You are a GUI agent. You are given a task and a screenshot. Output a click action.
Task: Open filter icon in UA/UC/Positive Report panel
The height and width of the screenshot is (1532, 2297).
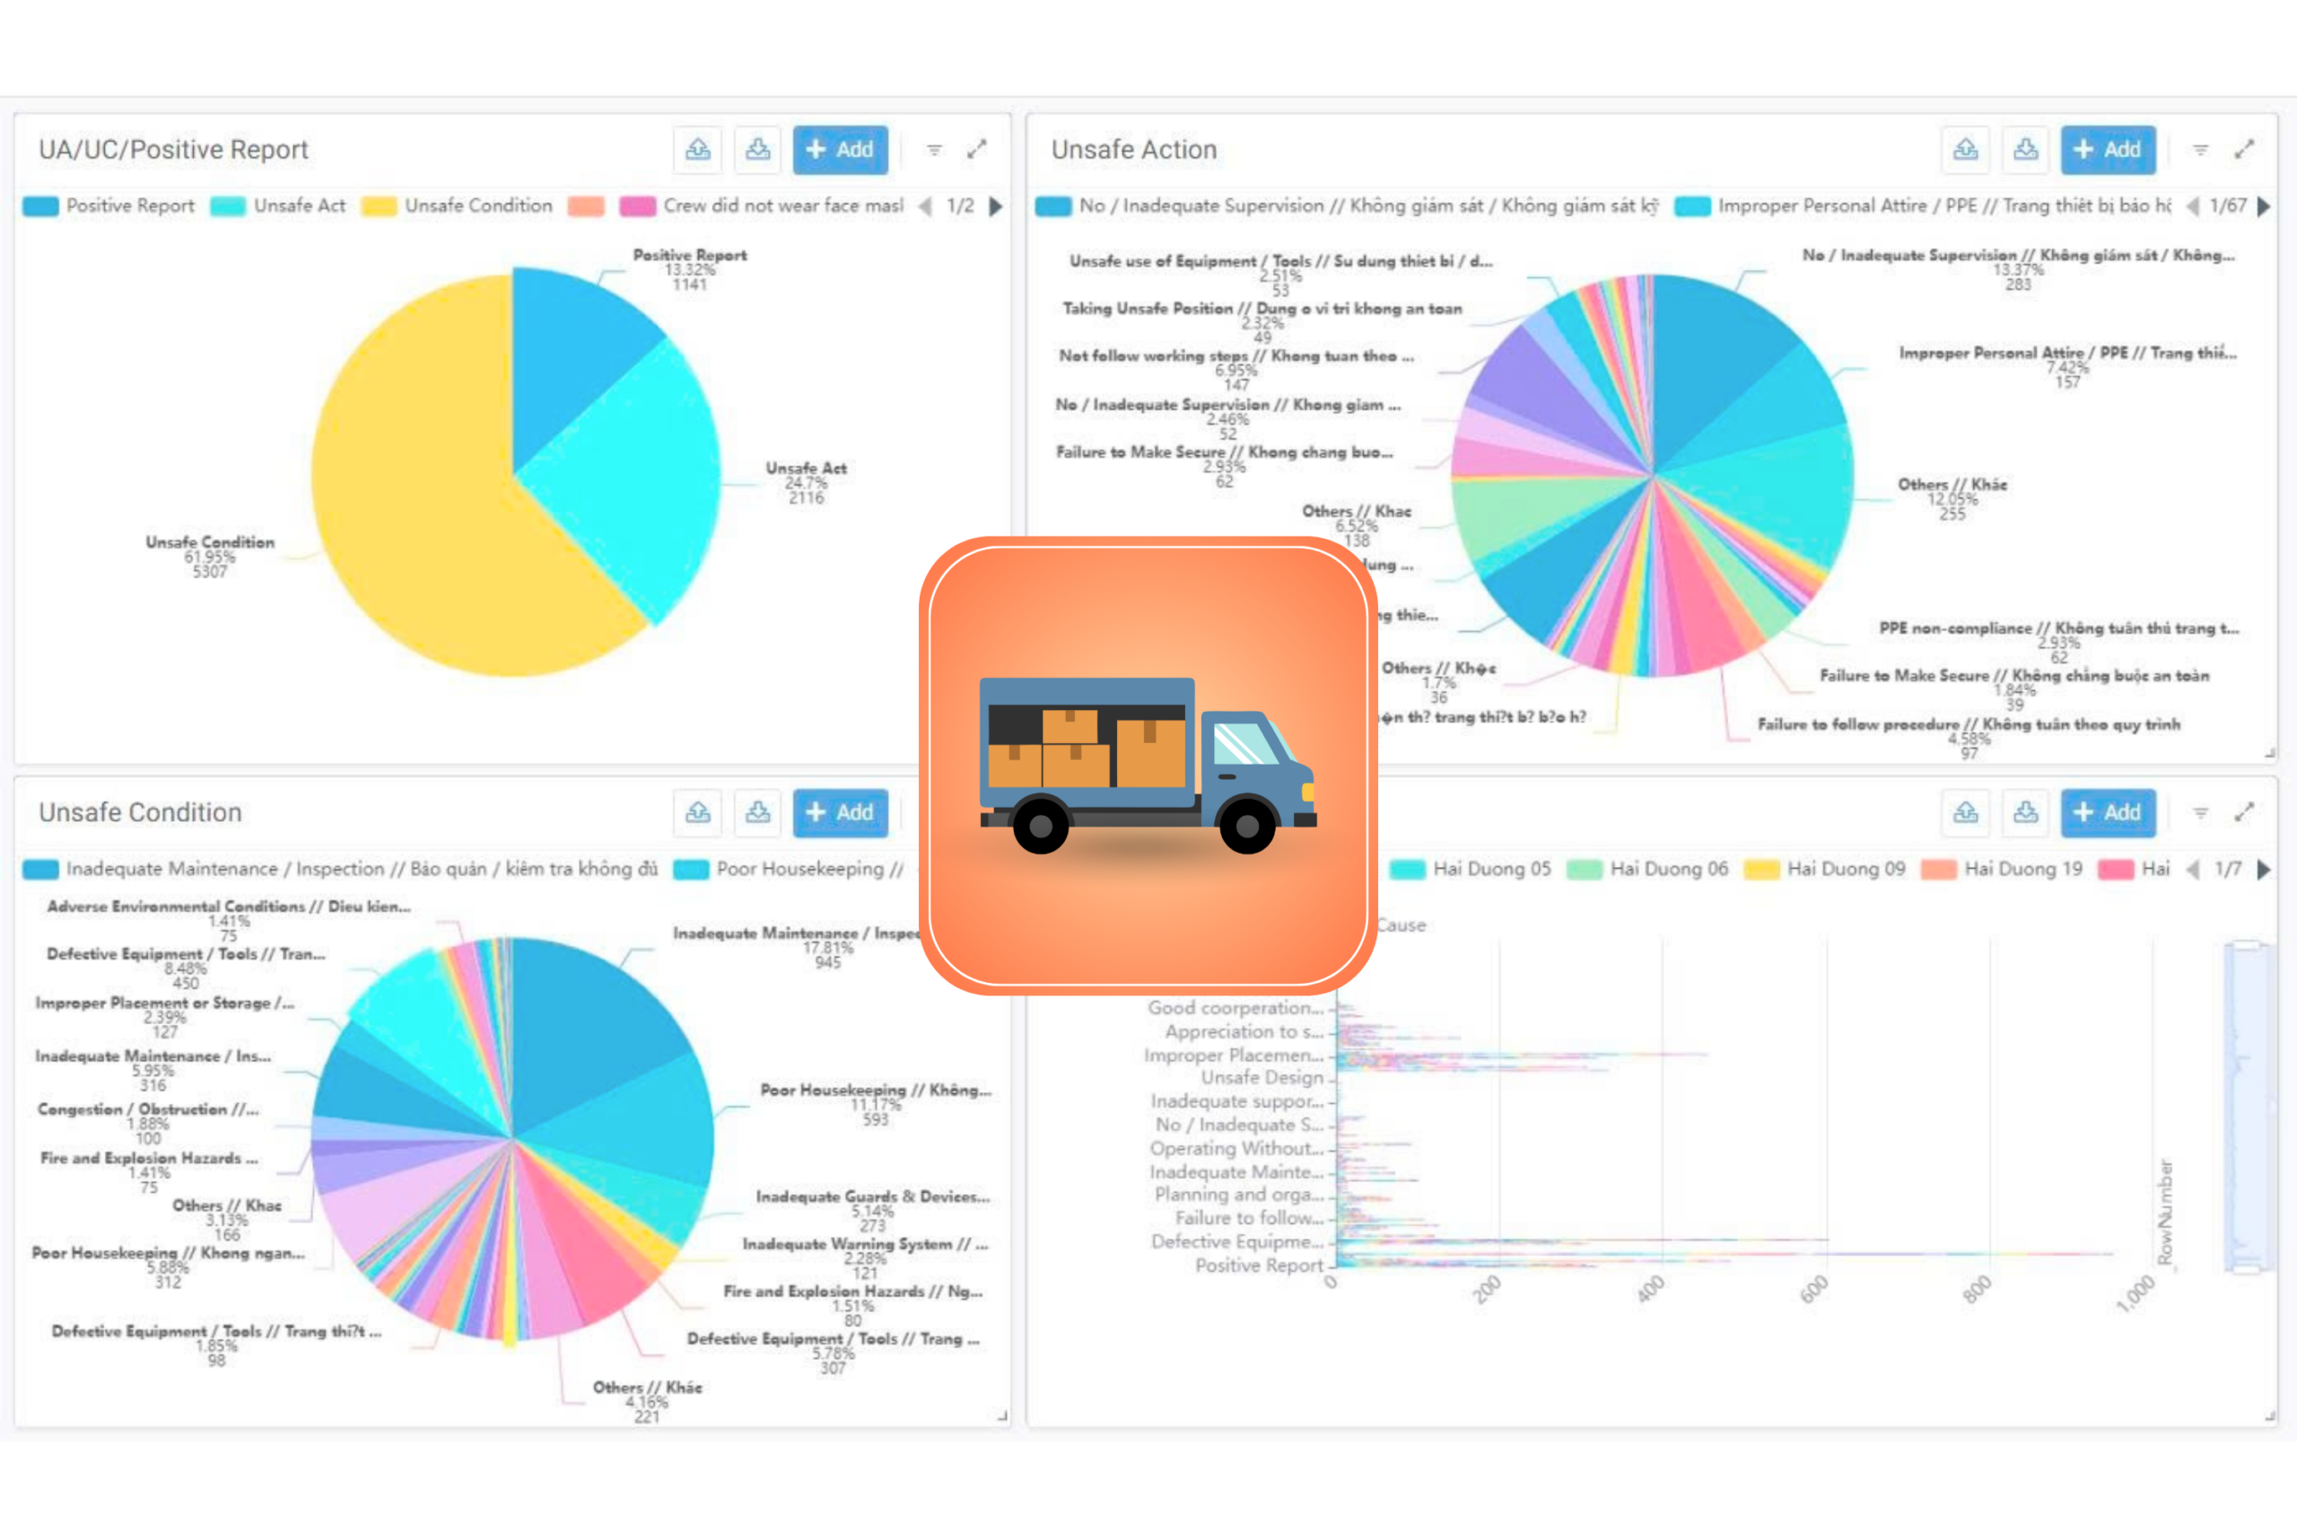(934, 150)
